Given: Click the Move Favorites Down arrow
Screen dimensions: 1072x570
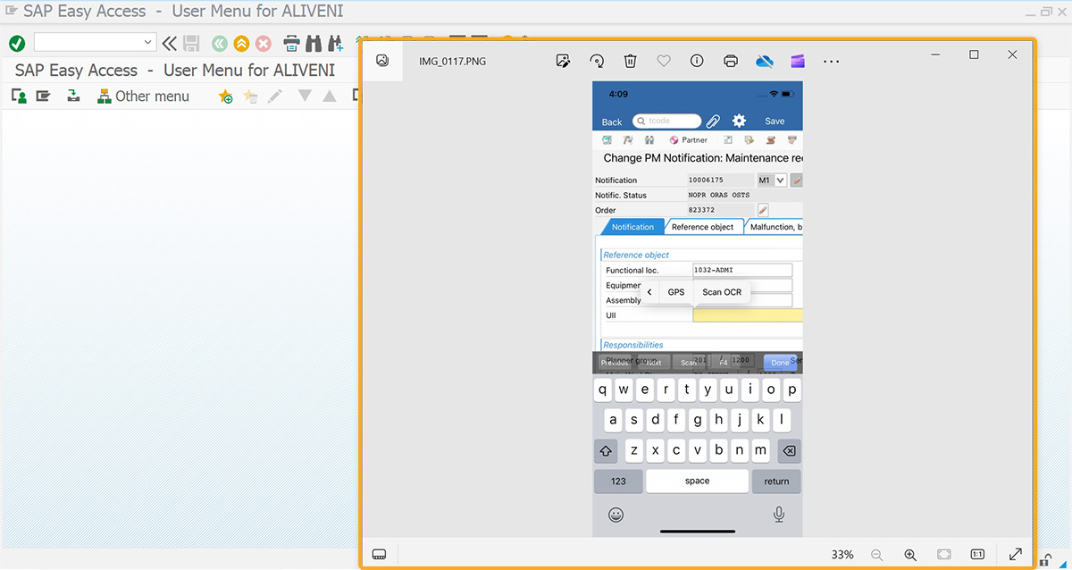Looking at the screenshot, I should tap(305, 96).
